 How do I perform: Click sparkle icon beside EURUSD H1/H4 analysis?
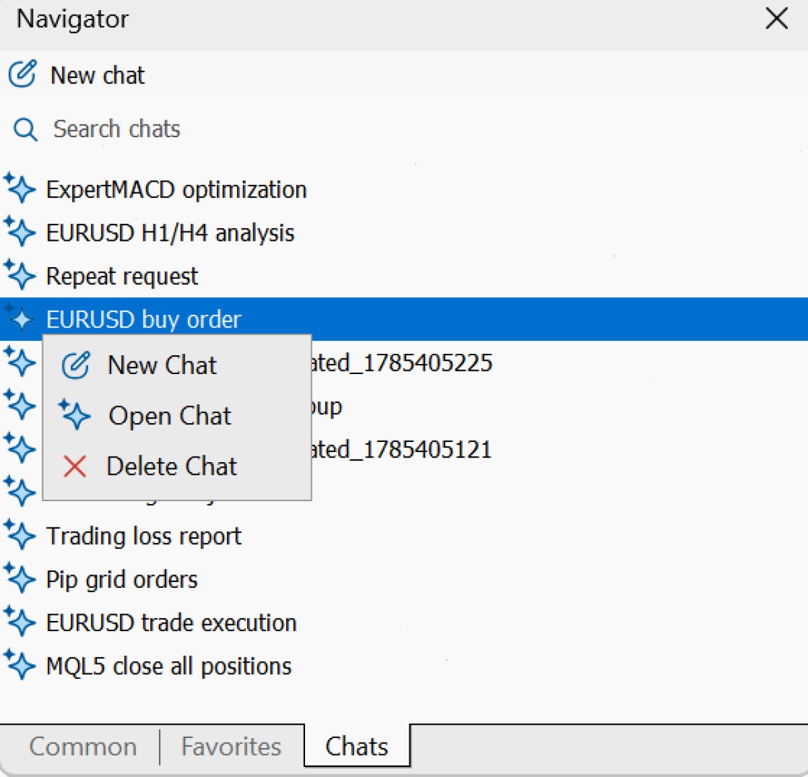pos(20,231)
